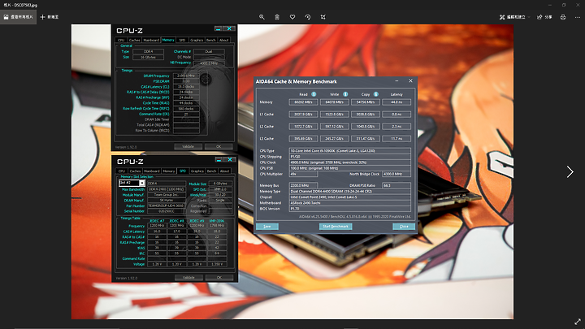The height and width of the screenshot is (329, 585).
Task: Click the Close button in AIDA64 window
Action: tap(404, 227)
